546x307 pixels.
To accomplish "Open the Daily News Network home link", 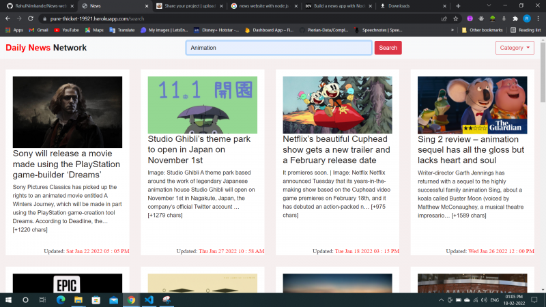I will click(46, 48).
